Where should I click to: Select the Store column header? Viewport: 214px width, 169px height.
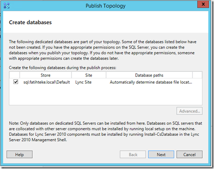click(x=46, y=75)
